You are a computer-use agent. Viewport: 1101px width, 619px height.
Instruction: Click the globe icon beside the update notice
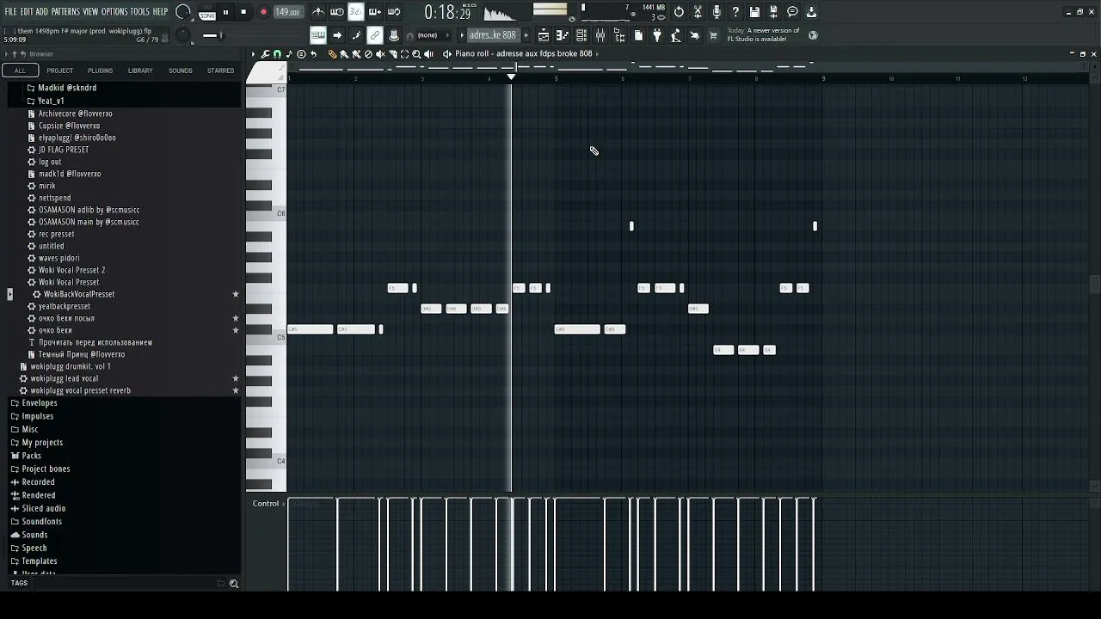[814, 35]
